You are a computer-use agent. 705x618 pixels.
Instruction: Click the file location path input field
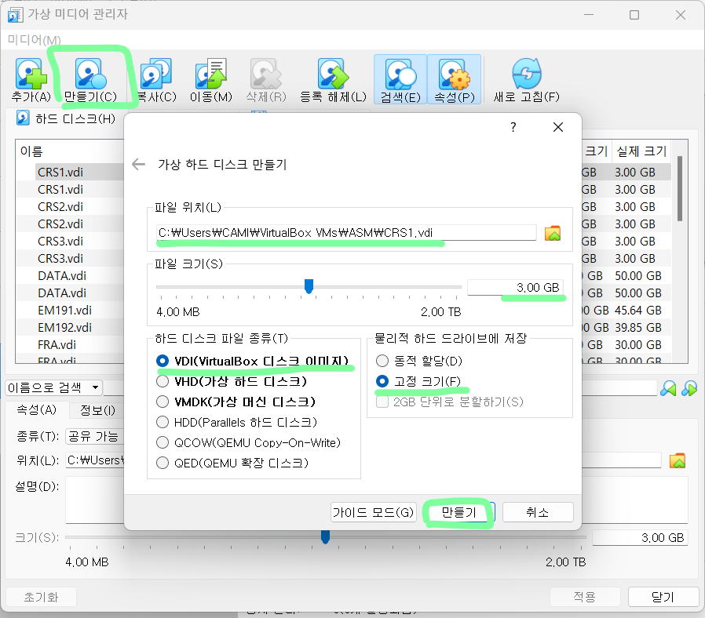click(x=346, y=233)
